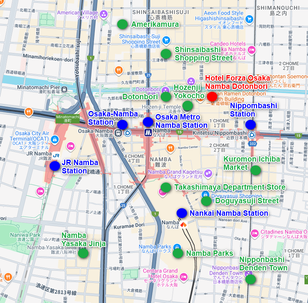308x303 pixels.
Task: Click the red Hotel Forza Osaka marker
Action: (x=212, y=96)
